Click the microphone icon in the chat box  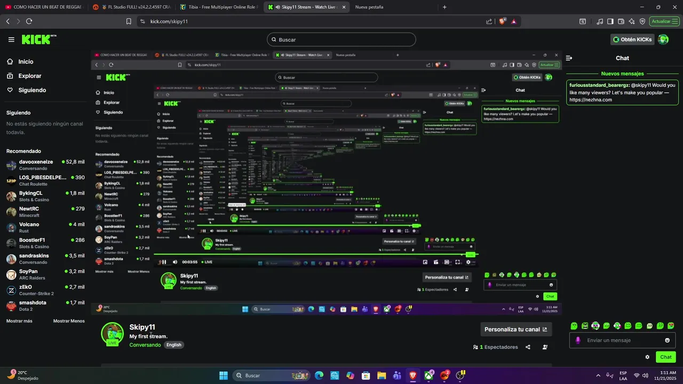click(578, 340)
